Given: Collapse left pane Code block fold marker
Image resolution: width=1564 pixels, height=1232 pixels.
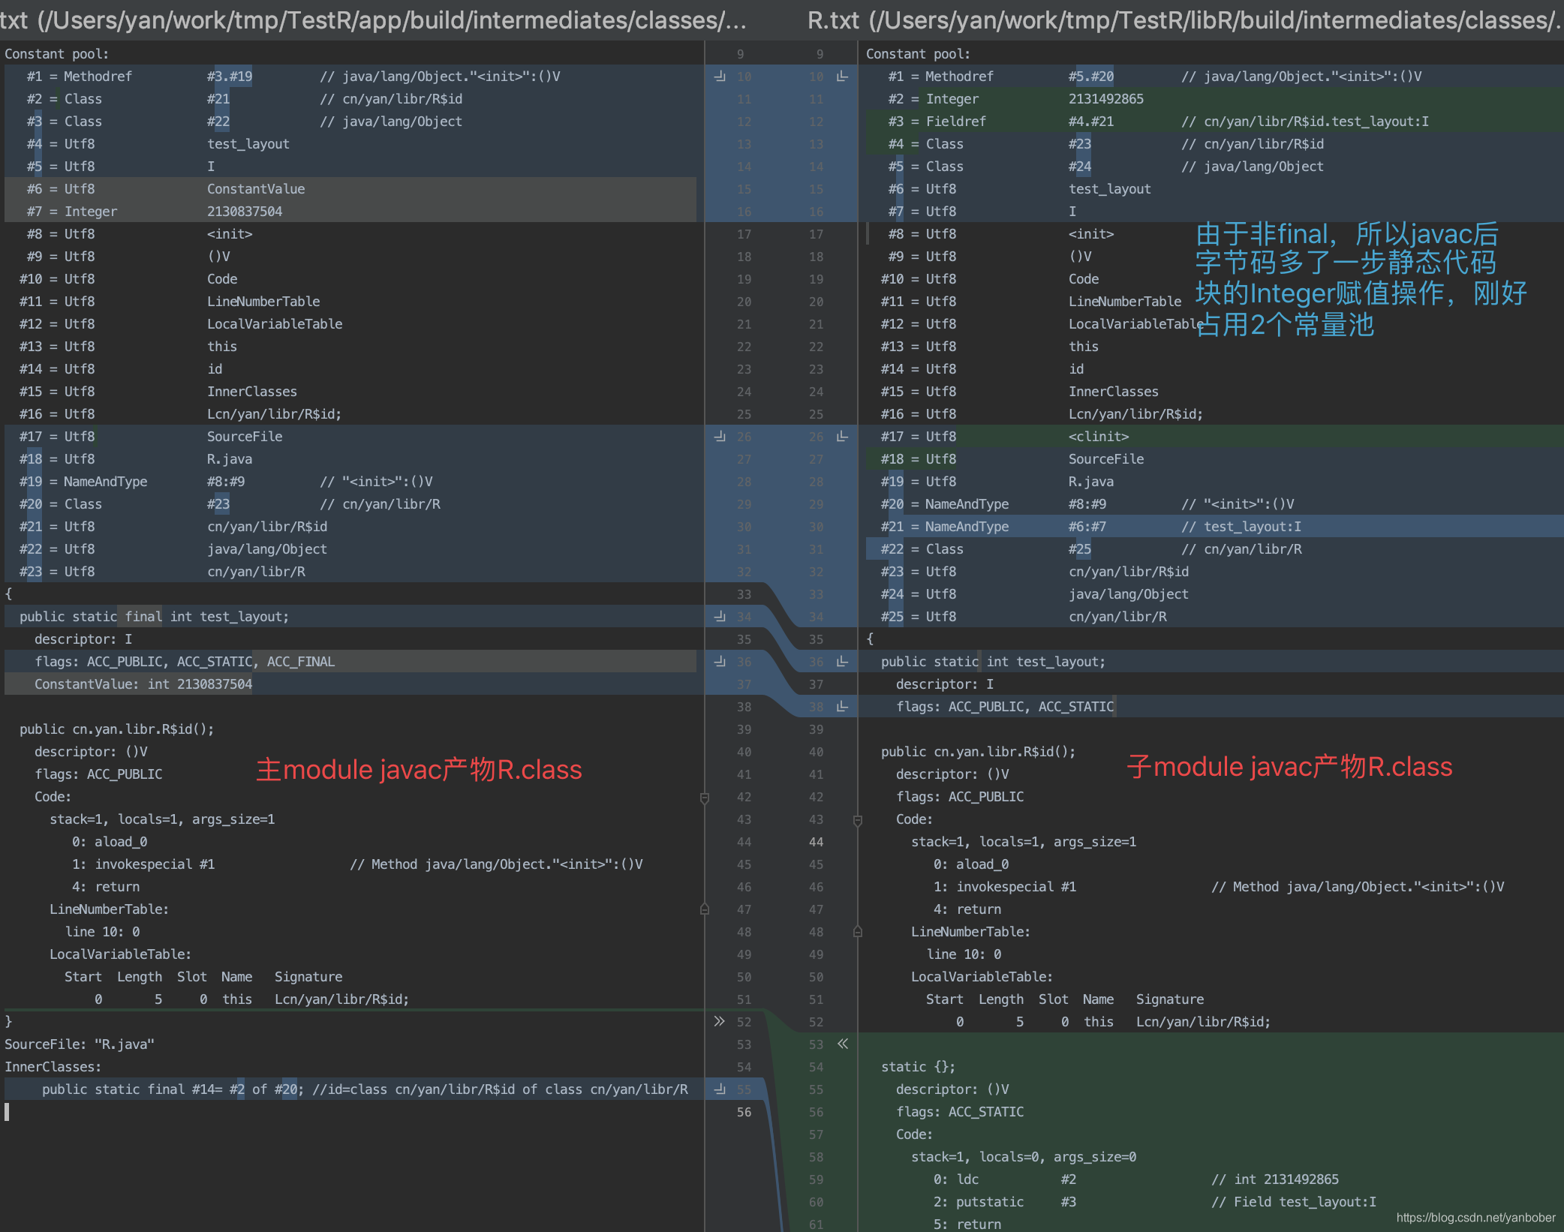Looking at the screenshot, I should (705, 798).
